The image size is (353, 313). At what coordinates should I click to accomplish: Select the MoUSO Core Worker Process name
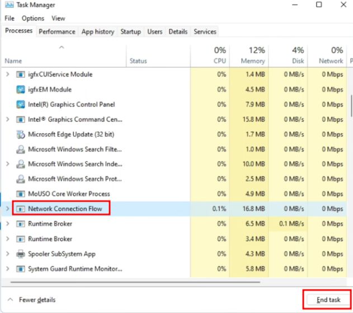[69, 194]
